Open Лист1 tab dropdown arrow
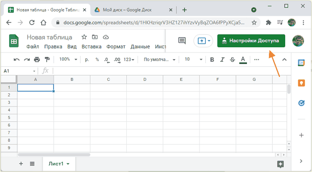Screen dimensions: 312x172 point(68,164)
